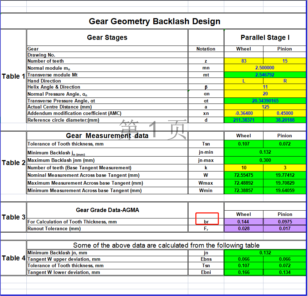Screen dimensions: 308x296
Task: Select the wheel br value 0.144
Action: tap(243, 222)
